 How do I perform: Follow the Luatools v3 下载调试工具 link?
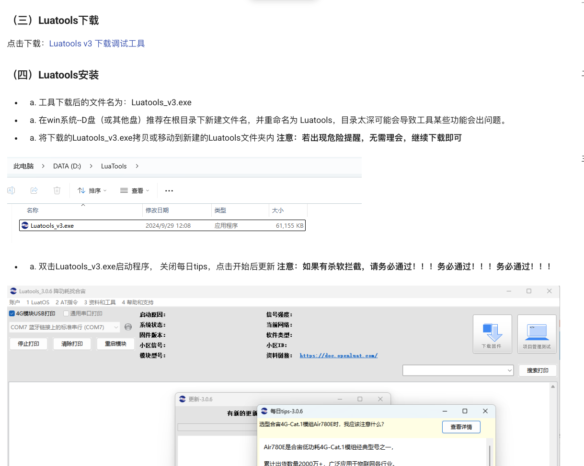97,43
